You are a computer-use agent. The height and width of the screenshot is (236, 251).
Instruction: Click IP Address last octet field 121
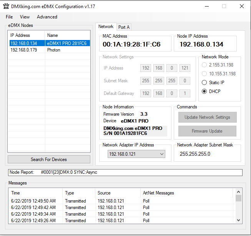pyautogui.click(x=185, y=68)
